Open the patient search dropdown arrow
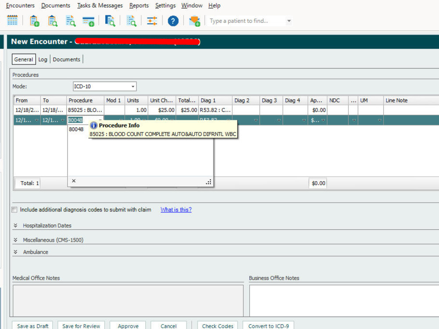The width and height of the screenshot is (439, 329). [x=289, y=21]
